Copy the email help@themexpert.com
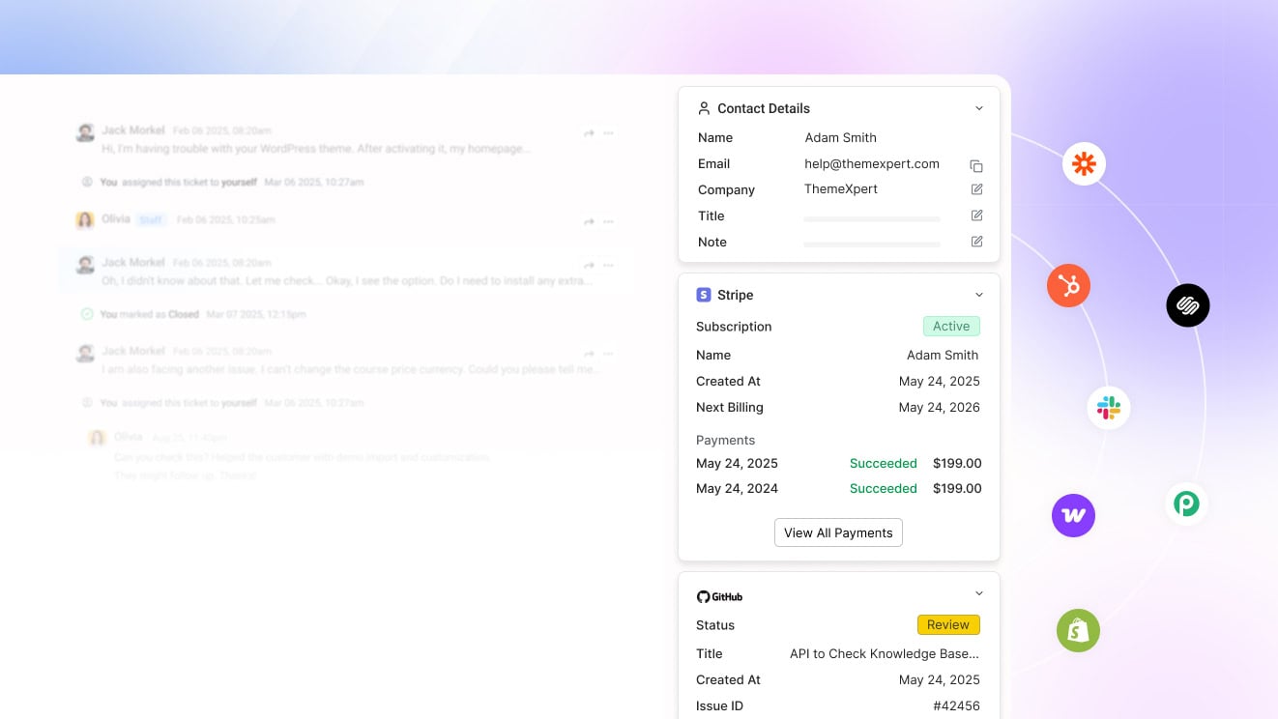The image size is (1278, 719). [976, 165]
